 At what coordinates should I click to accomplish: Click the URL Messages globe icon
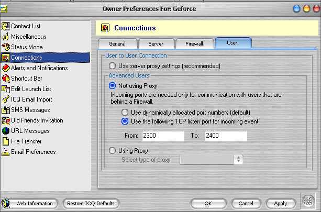pyautogui.click(x=6, y=131)
